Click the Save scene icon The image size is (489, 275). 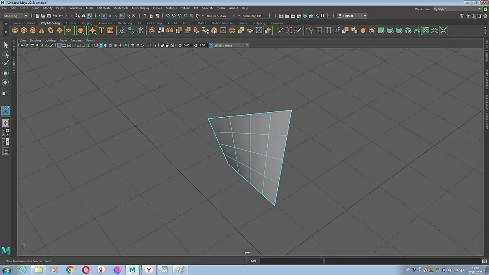48,16
